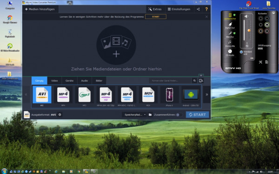Screen dimensions: 279x174
Task: Select the Standard radio option in audio panel
Action: coord(241,52)
